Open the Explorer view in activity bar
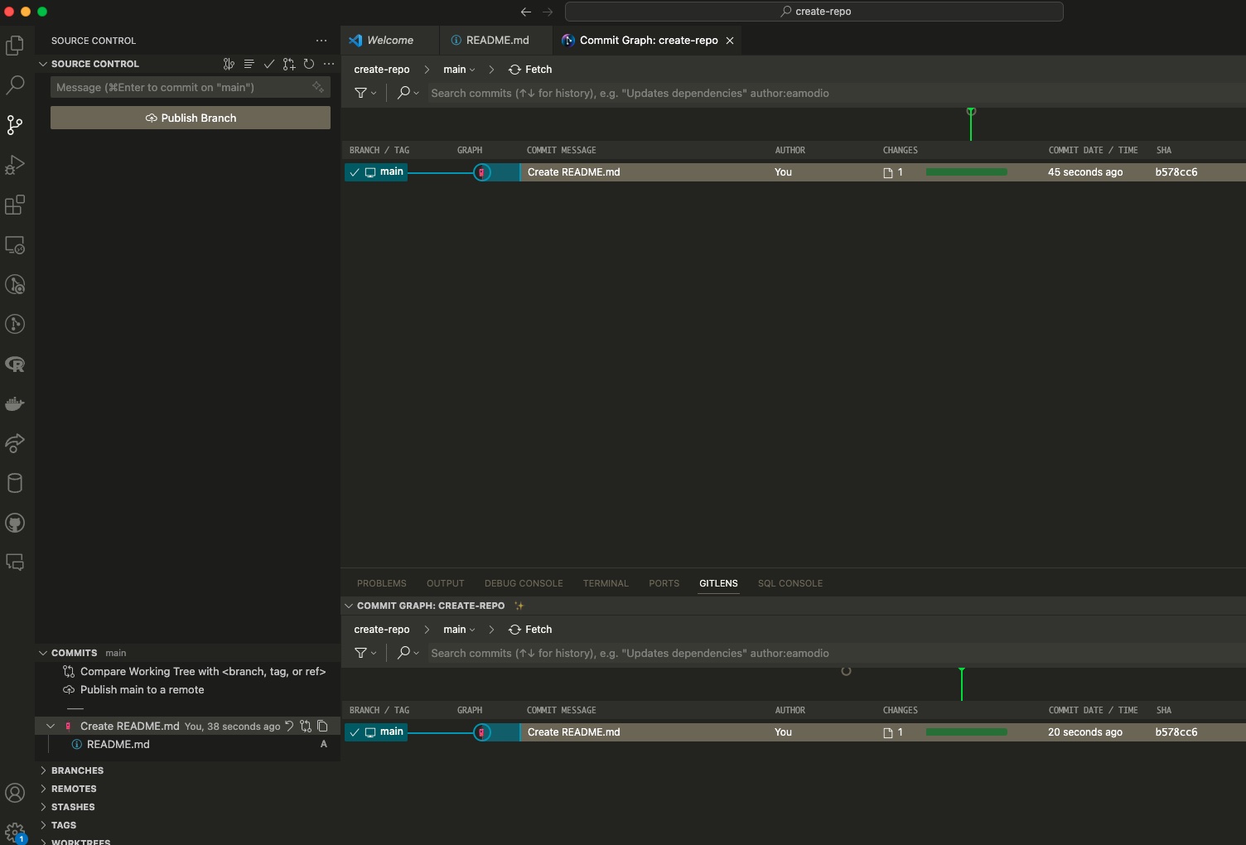This screenshot has width=1246, height=845. [x=15, y=46]
